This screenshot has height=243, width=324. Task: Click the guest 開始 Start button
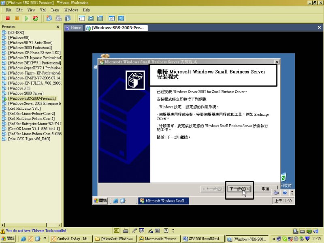100,200
